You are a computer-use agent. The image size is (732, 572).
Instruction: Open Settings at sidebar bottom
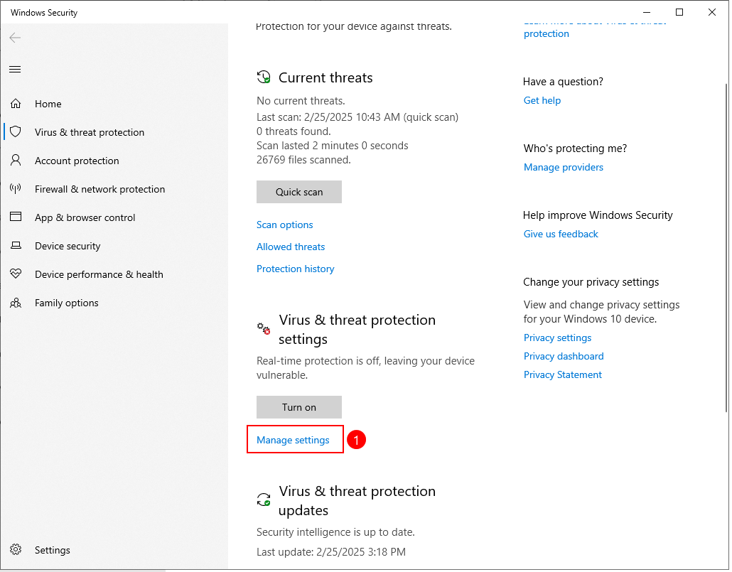click(x=53, y=551)
